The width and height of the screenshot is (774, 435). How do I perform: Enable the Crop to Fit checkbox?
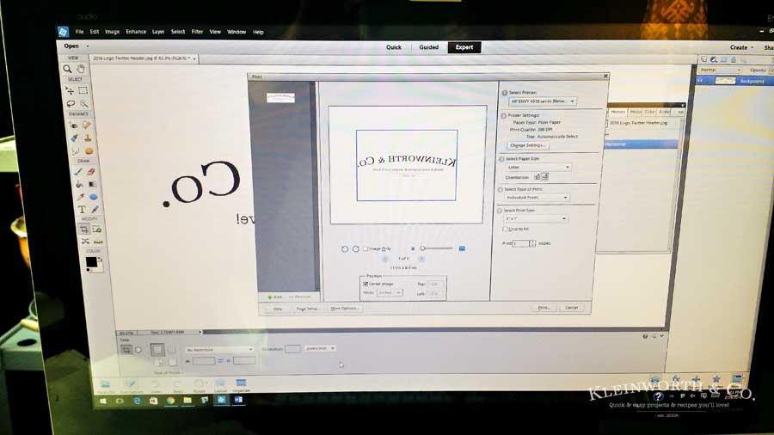point(505,229)
